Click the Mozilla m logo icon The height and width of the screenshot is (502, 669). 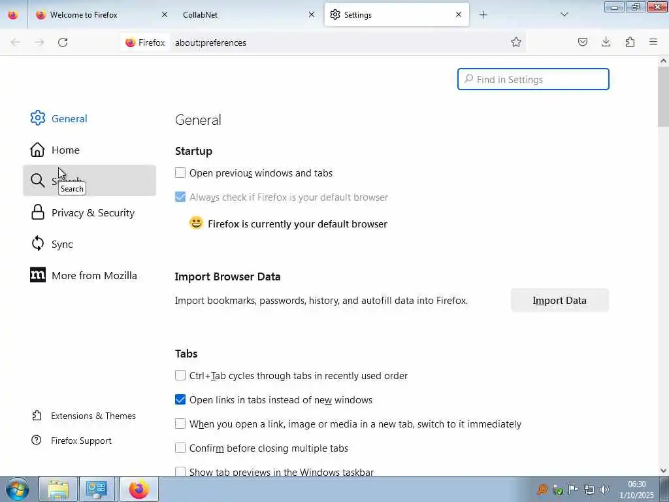point(37,275)
